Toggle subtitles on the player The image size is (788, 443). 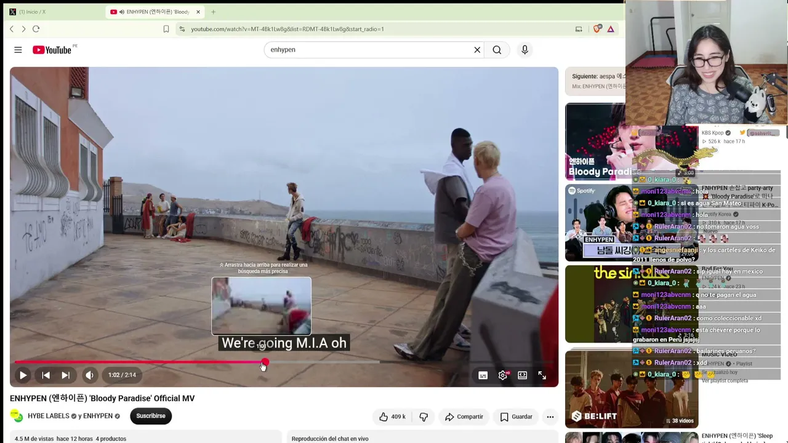click(x=483, y=375)
